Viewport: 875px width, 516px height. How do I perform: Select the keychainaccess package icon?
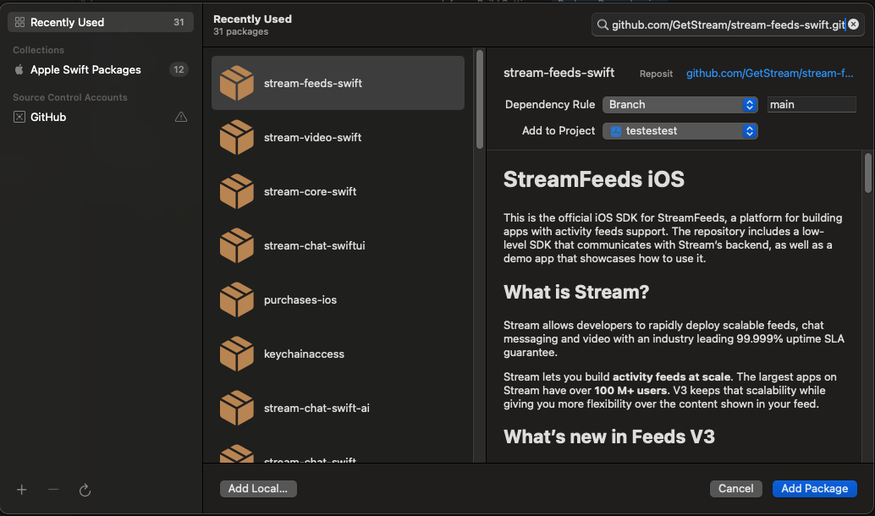pos(237,354)
